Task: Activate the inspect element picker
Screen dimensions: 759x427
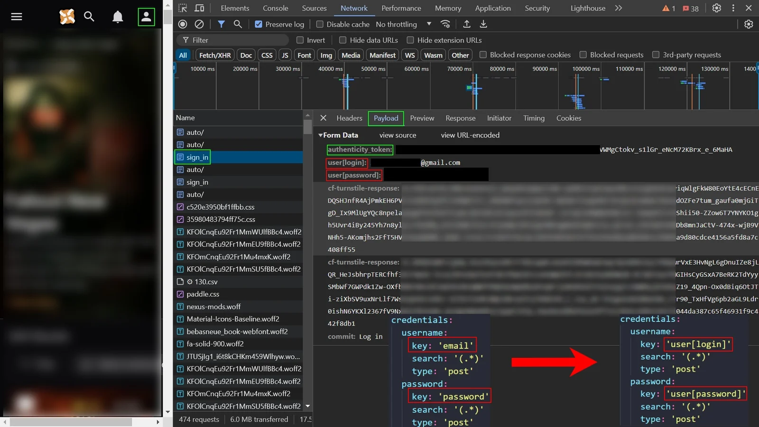Action: tap(183, 8)
